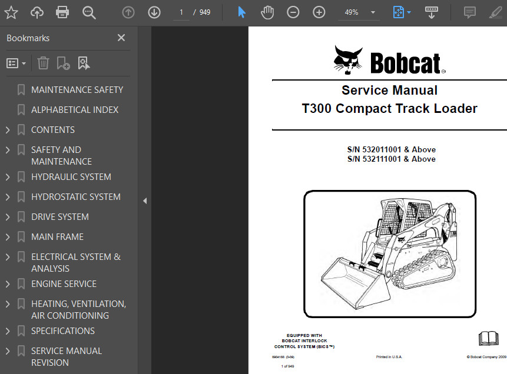Viewport: 507px width, 374px height.
Task: Open MAINTENANCE SAFETY bookmark
Action: coord(77,90)
